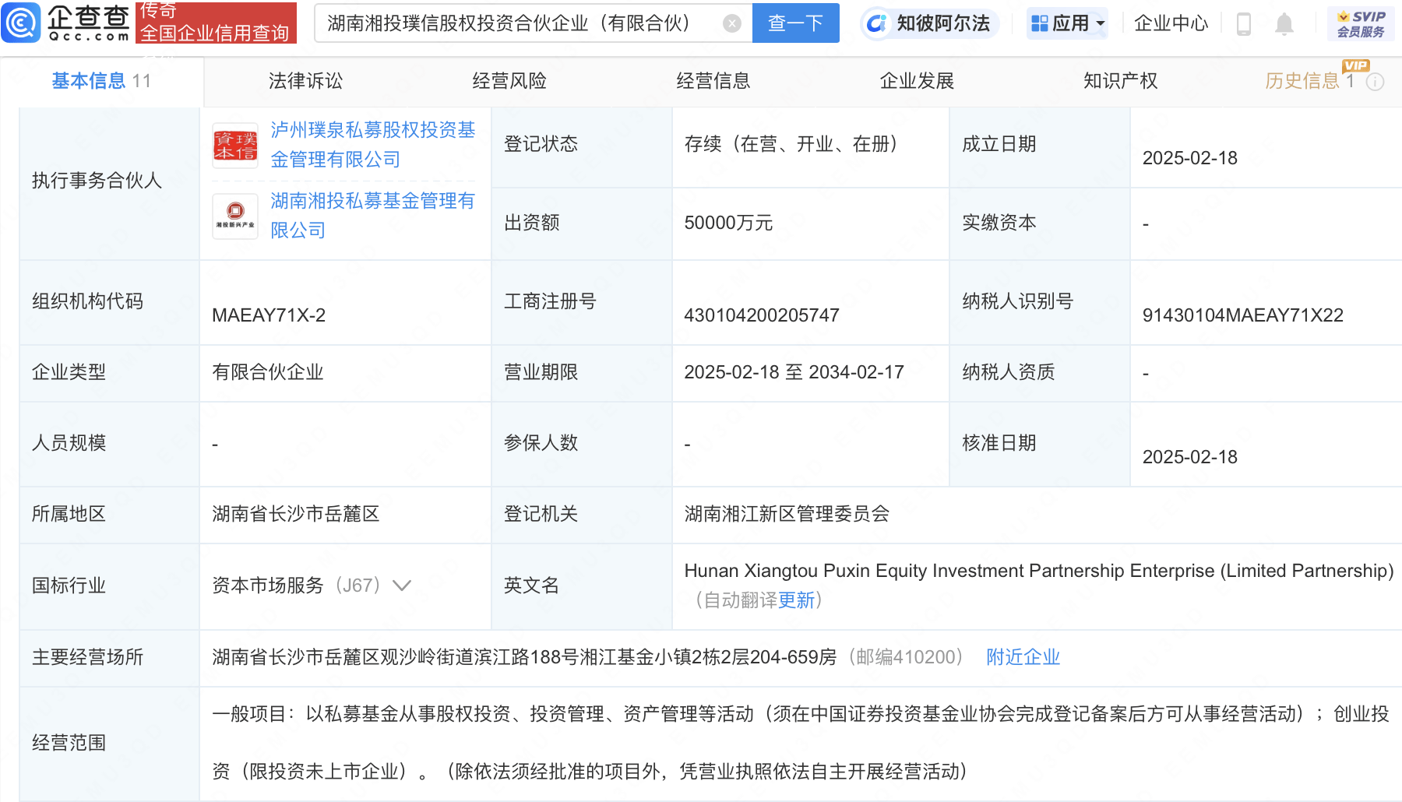Image resolution: width=1402 pixels, height=802 pixels.
Task: Expand the 应用 dropdown menu
Action: click(1067, 23)
